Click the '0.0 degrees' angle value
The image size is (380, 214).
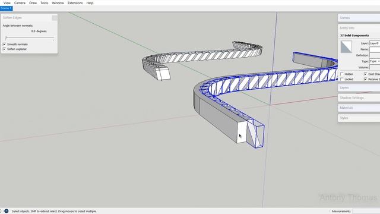pyautogui.click(x=39, y=32)
